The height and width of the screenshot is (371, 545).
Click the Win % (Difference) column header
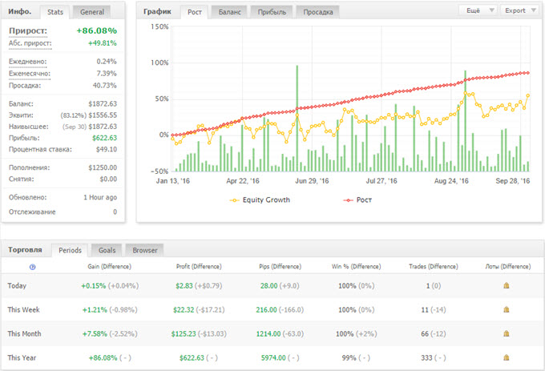[357, 267]
